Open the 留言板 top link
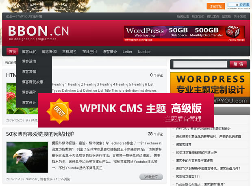This screenshot has height=186, width=252. pyautogui.click(x=226, y=17)
